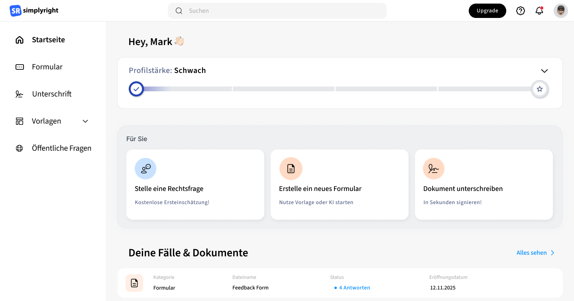Click the signature icon in Dokument unterschreiben card
The image size is (574, 301).
(x=434, y=169)
